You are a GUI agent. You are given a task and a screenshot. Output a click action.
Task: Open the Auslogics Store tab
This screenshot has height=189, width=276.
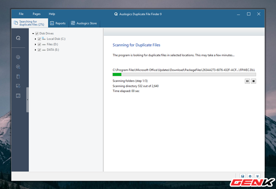(84, 23)
